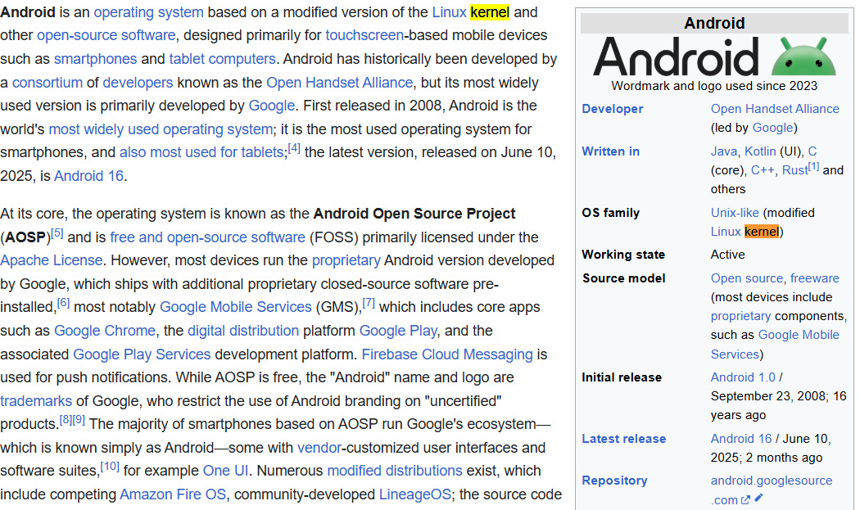This screenshot has height=510, width=860.
Task: Open the android.googlesource.com external link
Action: click(x=772, y=490)
